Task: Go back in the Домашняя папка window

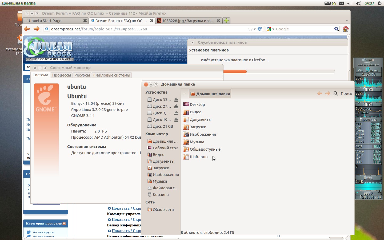Action: pyautogui.click(x=320, y=93)
